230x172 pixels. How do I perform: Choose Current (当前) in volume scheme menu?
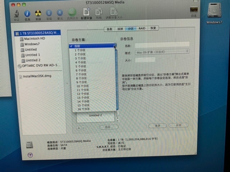pyautogui.click(x=92, y=46)
